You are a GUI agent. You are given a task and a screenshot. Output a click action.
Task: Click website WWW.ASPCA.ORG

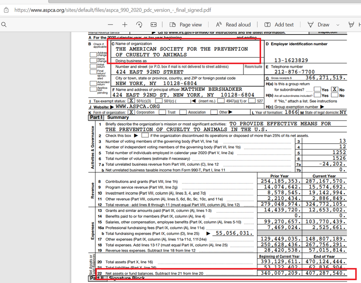click(x=138, y=106)
